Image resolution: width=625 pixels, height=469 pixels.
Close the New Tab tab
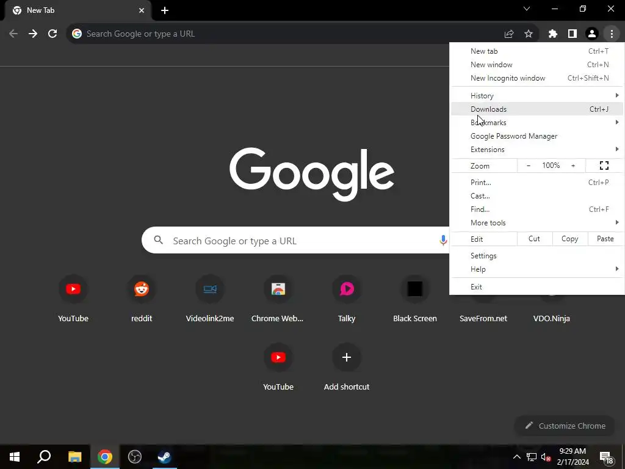(x=142, y=10)
